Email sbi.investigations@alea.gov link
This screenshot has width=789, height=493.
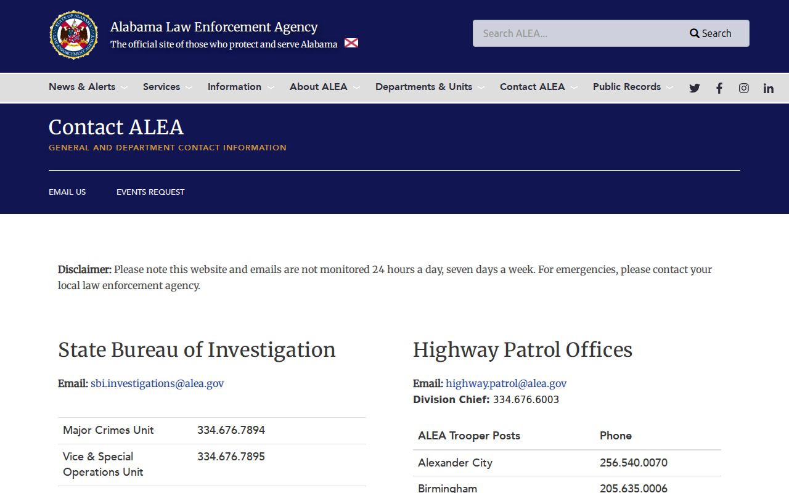(x=157, y=383)
